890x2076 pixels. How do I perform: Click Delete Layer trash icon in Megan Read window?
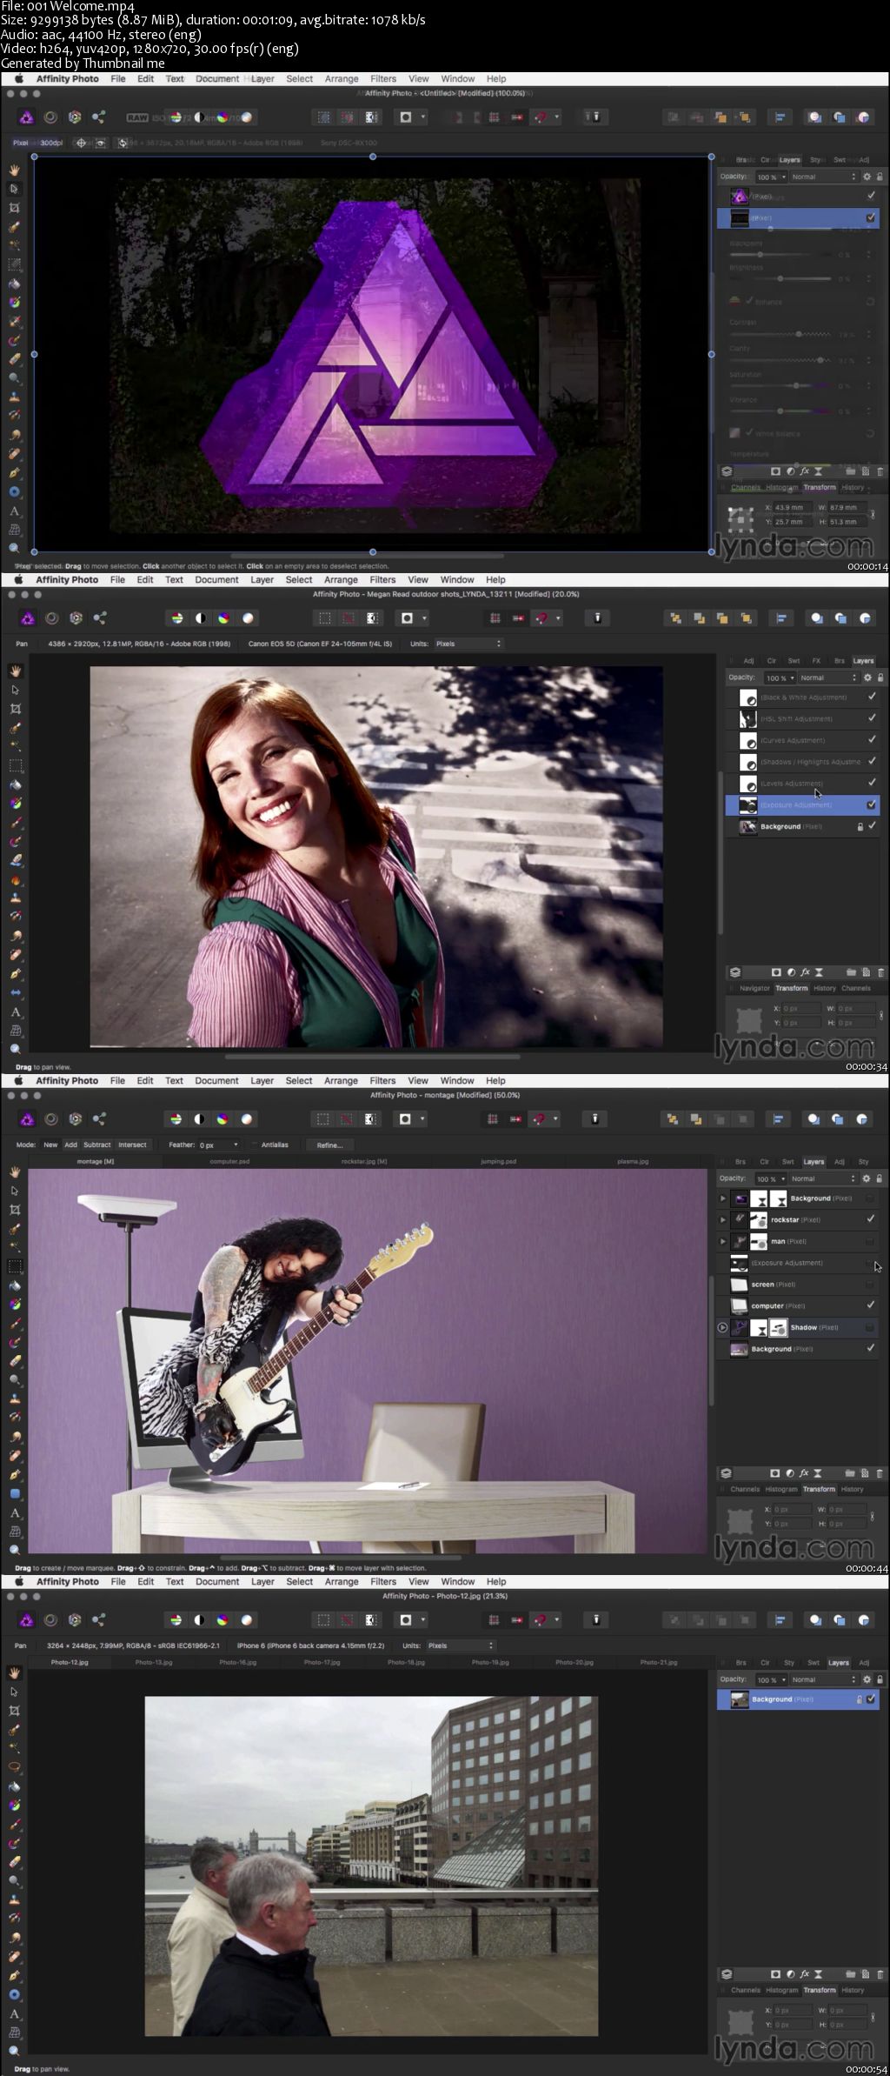tap(880, 972)
